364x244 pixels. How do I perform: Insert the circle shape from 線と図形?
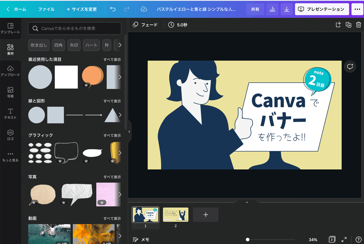(37, 115)
